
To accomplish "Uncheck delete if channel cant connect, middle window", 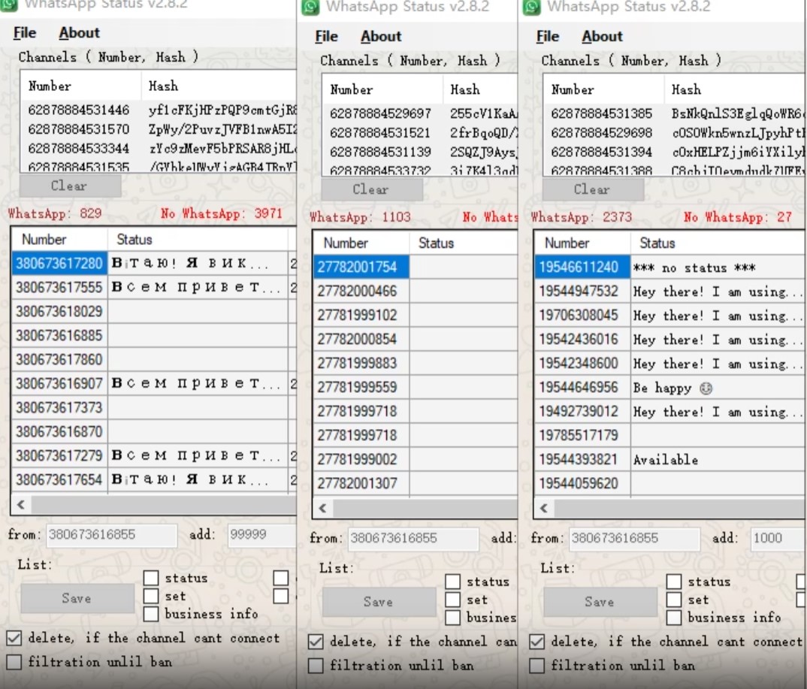I will [316, 642].
